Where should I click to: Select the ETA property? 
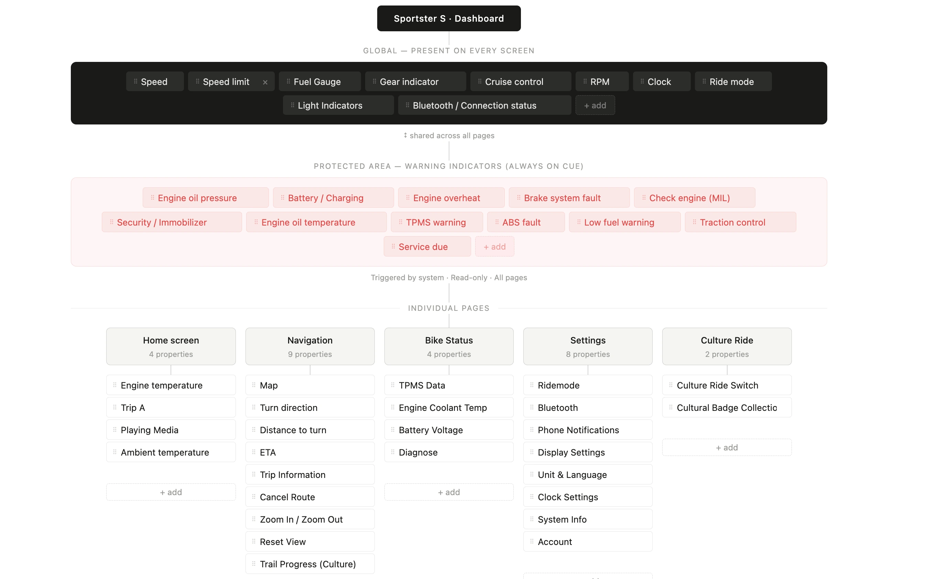tap(310, 452)
